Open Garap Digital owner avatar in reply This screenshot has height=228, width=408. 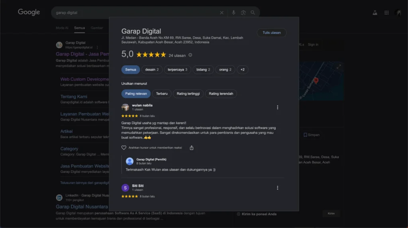129,161
